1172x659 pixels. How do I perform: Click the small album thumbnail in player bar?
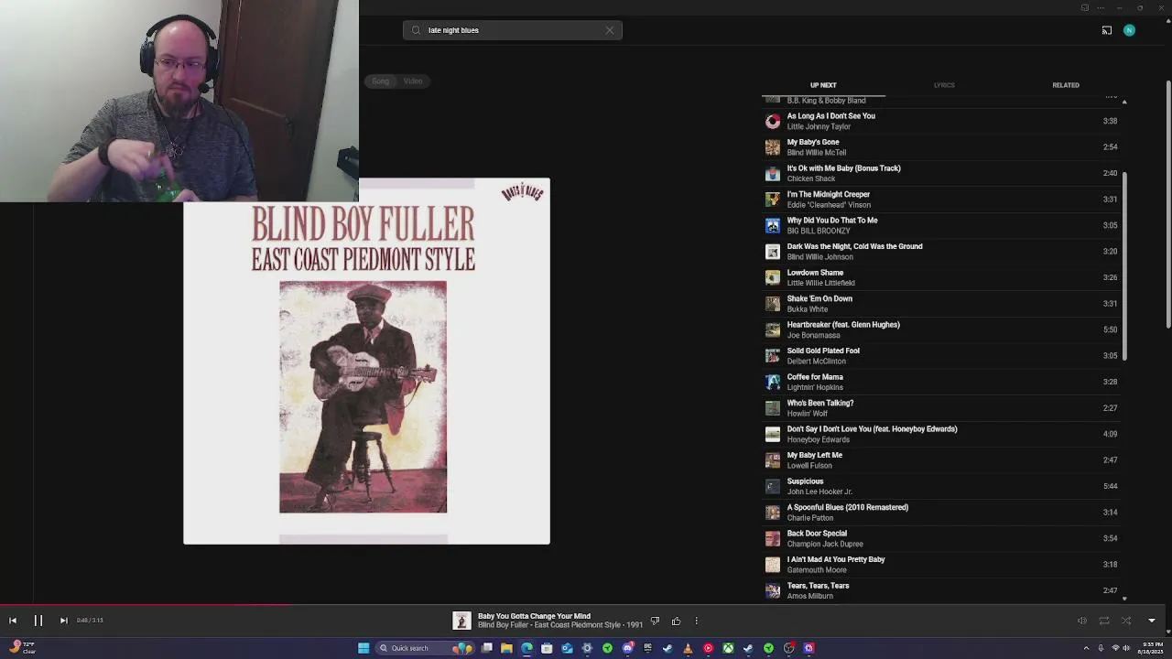click(461, 621)
